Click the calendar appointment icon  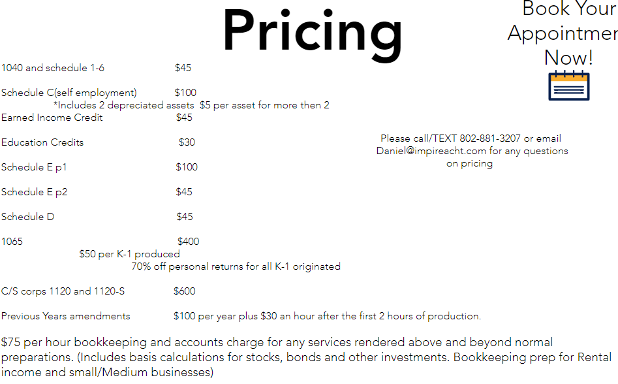(x=568, y=86)
